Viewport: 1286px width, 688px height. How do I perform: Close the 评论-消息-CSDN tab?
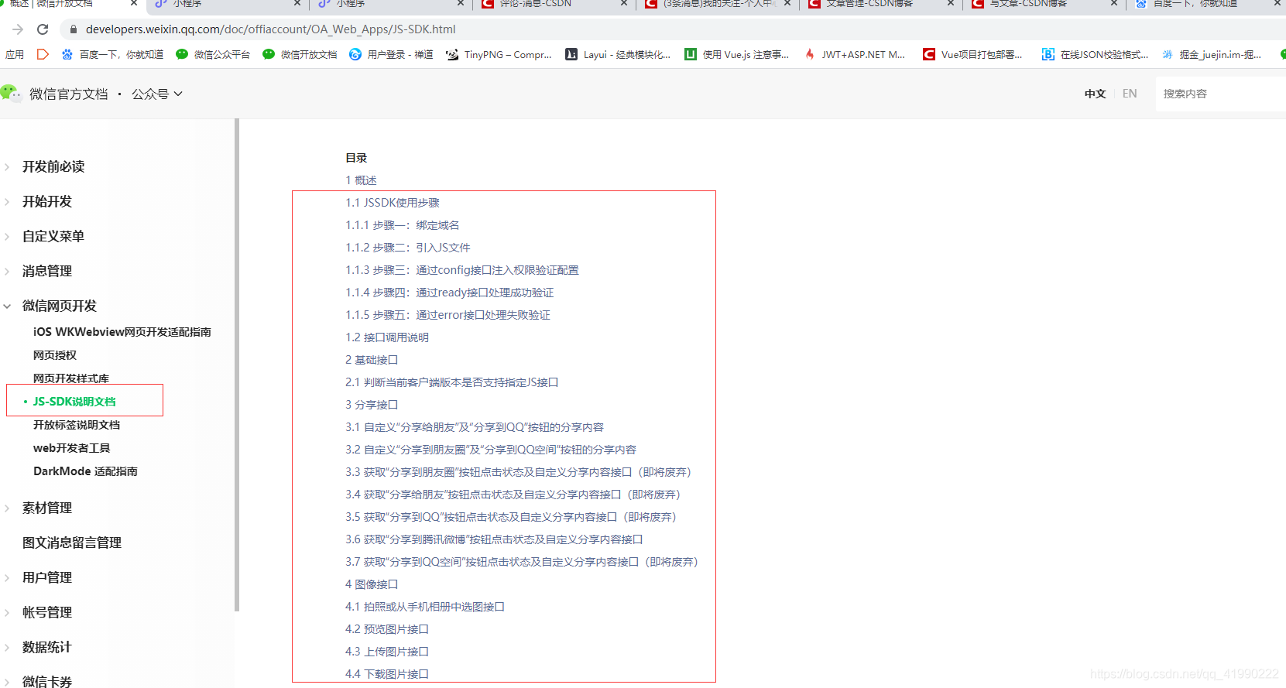(x=624, y=4)
